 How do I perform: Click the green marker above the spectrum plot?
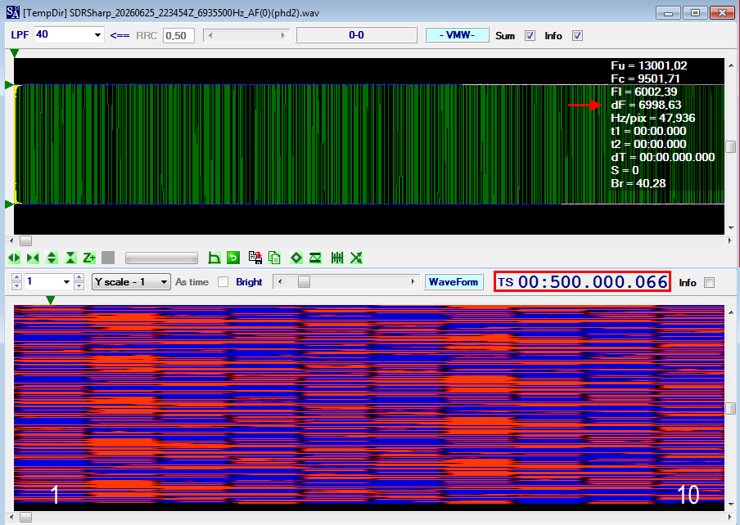(x=15, y=53)
